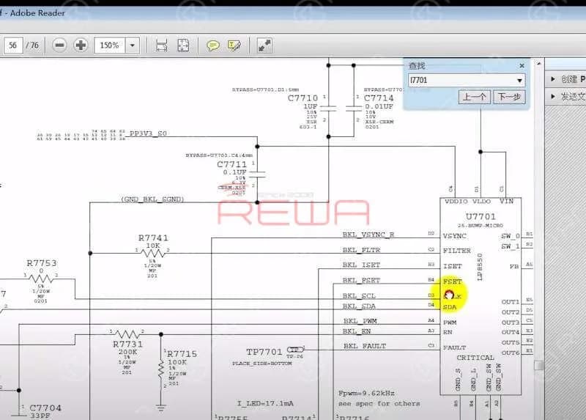Open the find box dropdown arrow
The height and width of the screenshot is (420, 586).
pyautogui.click(x=519, y=81)
